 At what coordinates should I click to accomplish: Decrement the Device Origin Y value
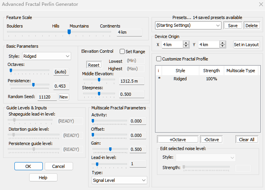pos(223,47)
